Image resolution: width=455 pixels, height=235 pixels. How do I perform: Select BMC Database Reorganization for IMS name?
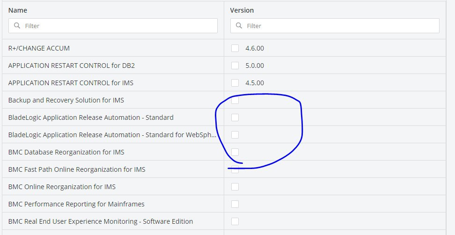[x=66, y=152]
